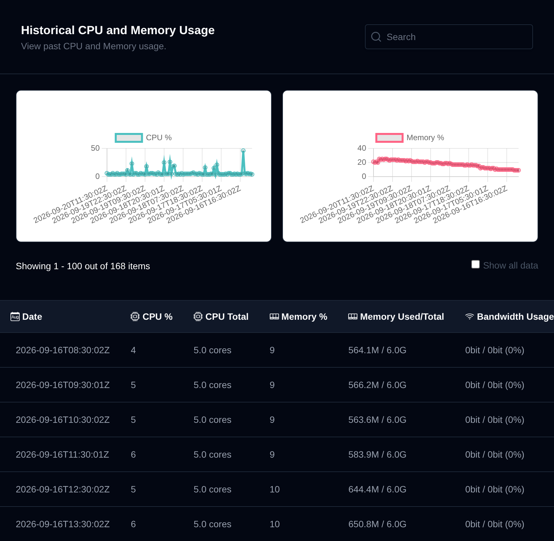Viewport: 554px width, 541px height.
Task: Toggle the CPU % legend swatch
Action: [129, 138]
